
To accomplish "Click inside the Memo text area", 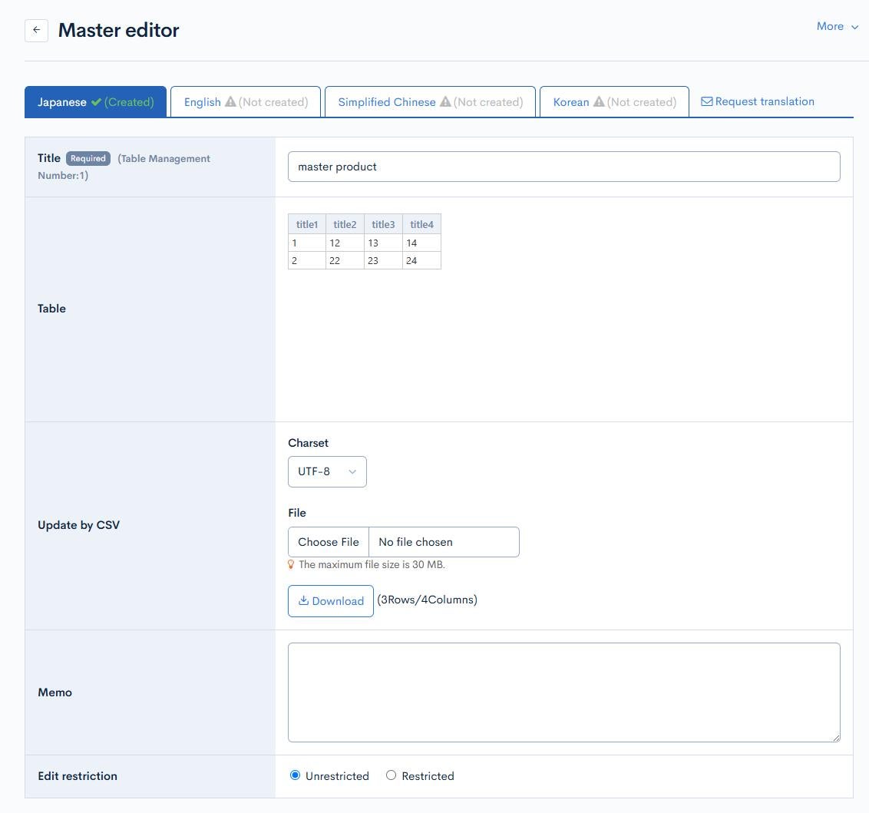I will (x=563, y=692).
